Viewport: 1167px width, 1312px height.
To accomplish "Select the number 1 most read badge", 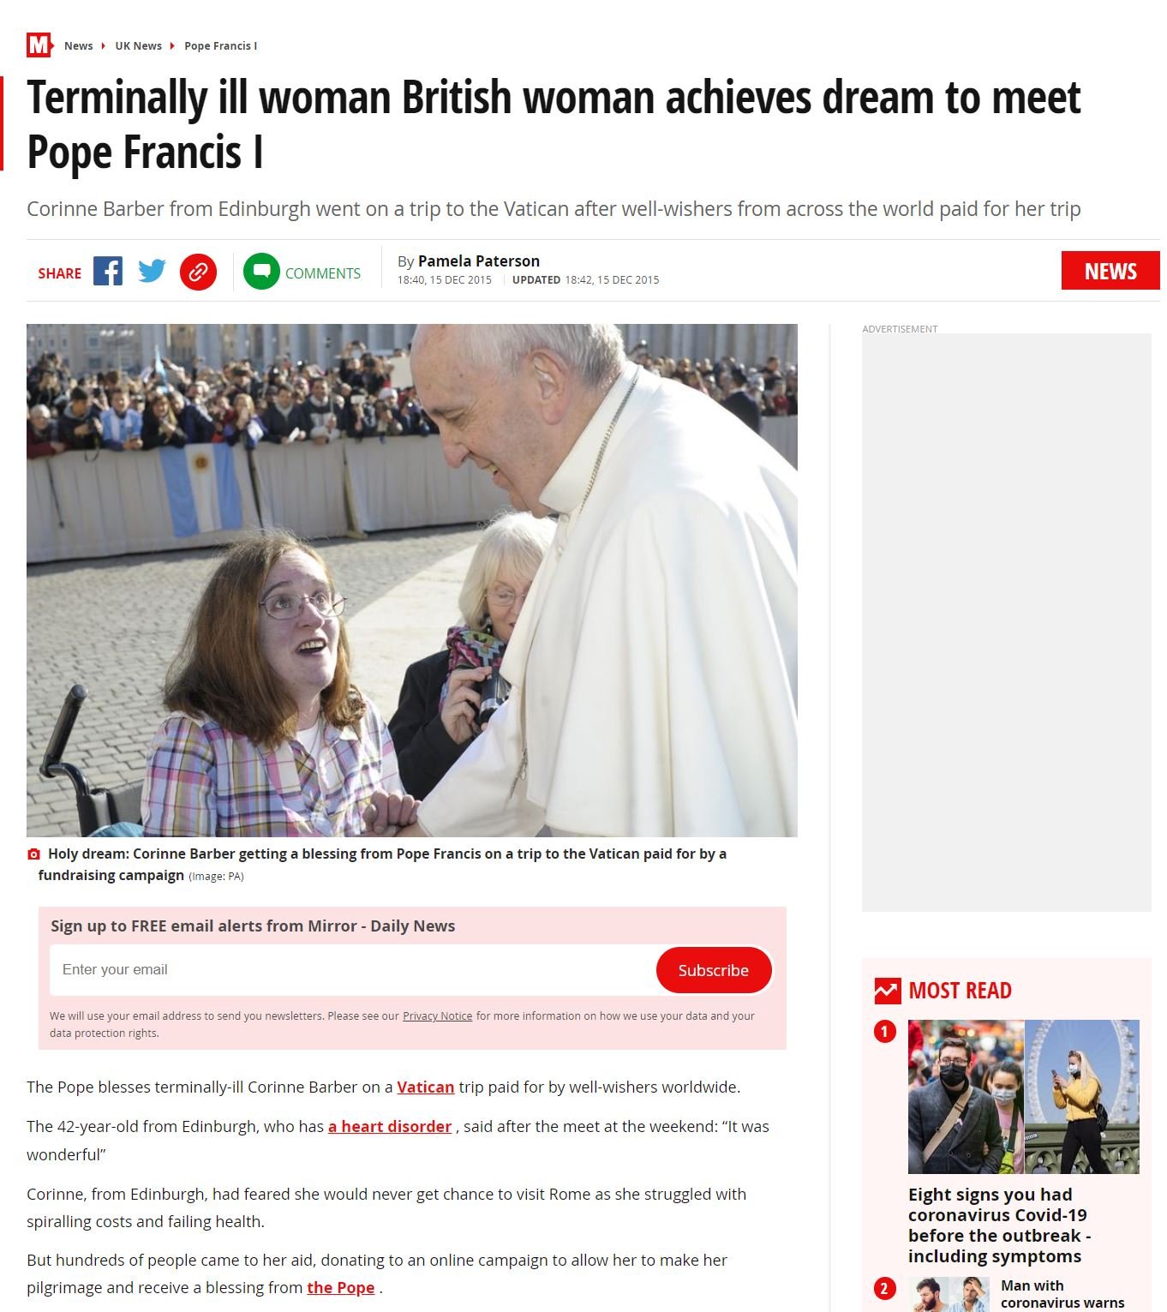I will pos(885,1031).
